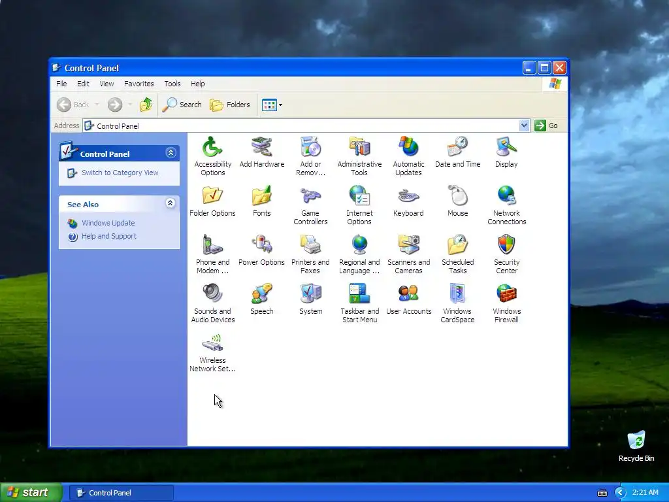This screenshot has height=502, width=669.
Task: Open Regional and Language Options
Action: 359,254
